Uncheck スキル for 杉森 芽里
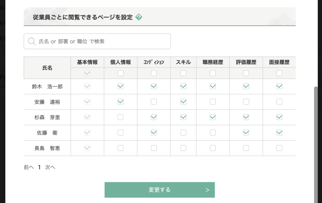This screenshot has width=322, height=203. [183, 117]
